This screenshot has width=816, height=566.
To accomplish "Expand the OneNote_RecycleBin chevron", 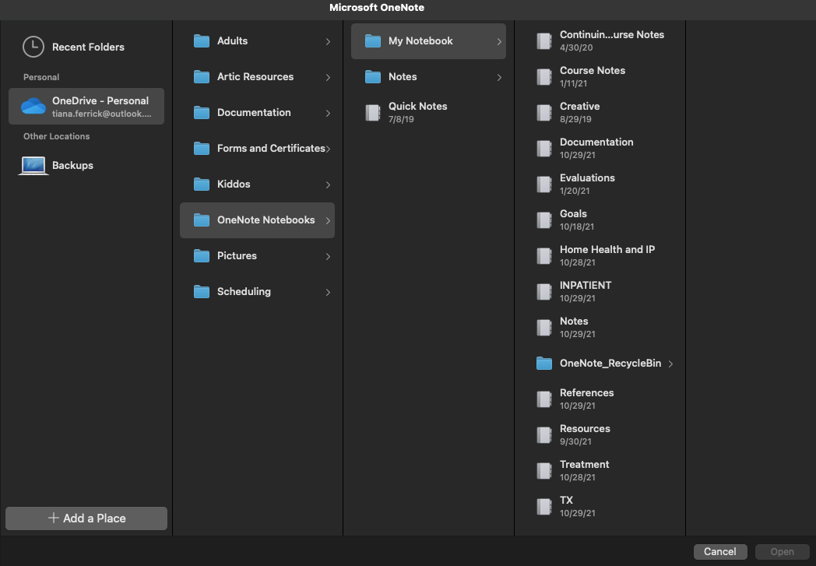I will 671,364.
